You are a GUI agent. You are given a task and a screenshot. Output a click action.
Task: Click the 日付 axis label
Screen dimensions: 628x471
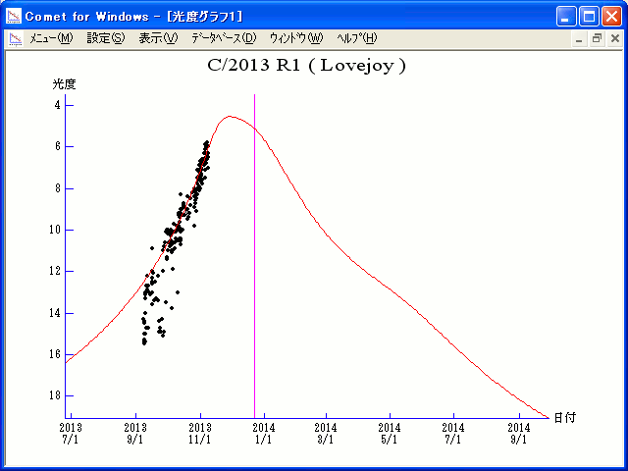565,418
